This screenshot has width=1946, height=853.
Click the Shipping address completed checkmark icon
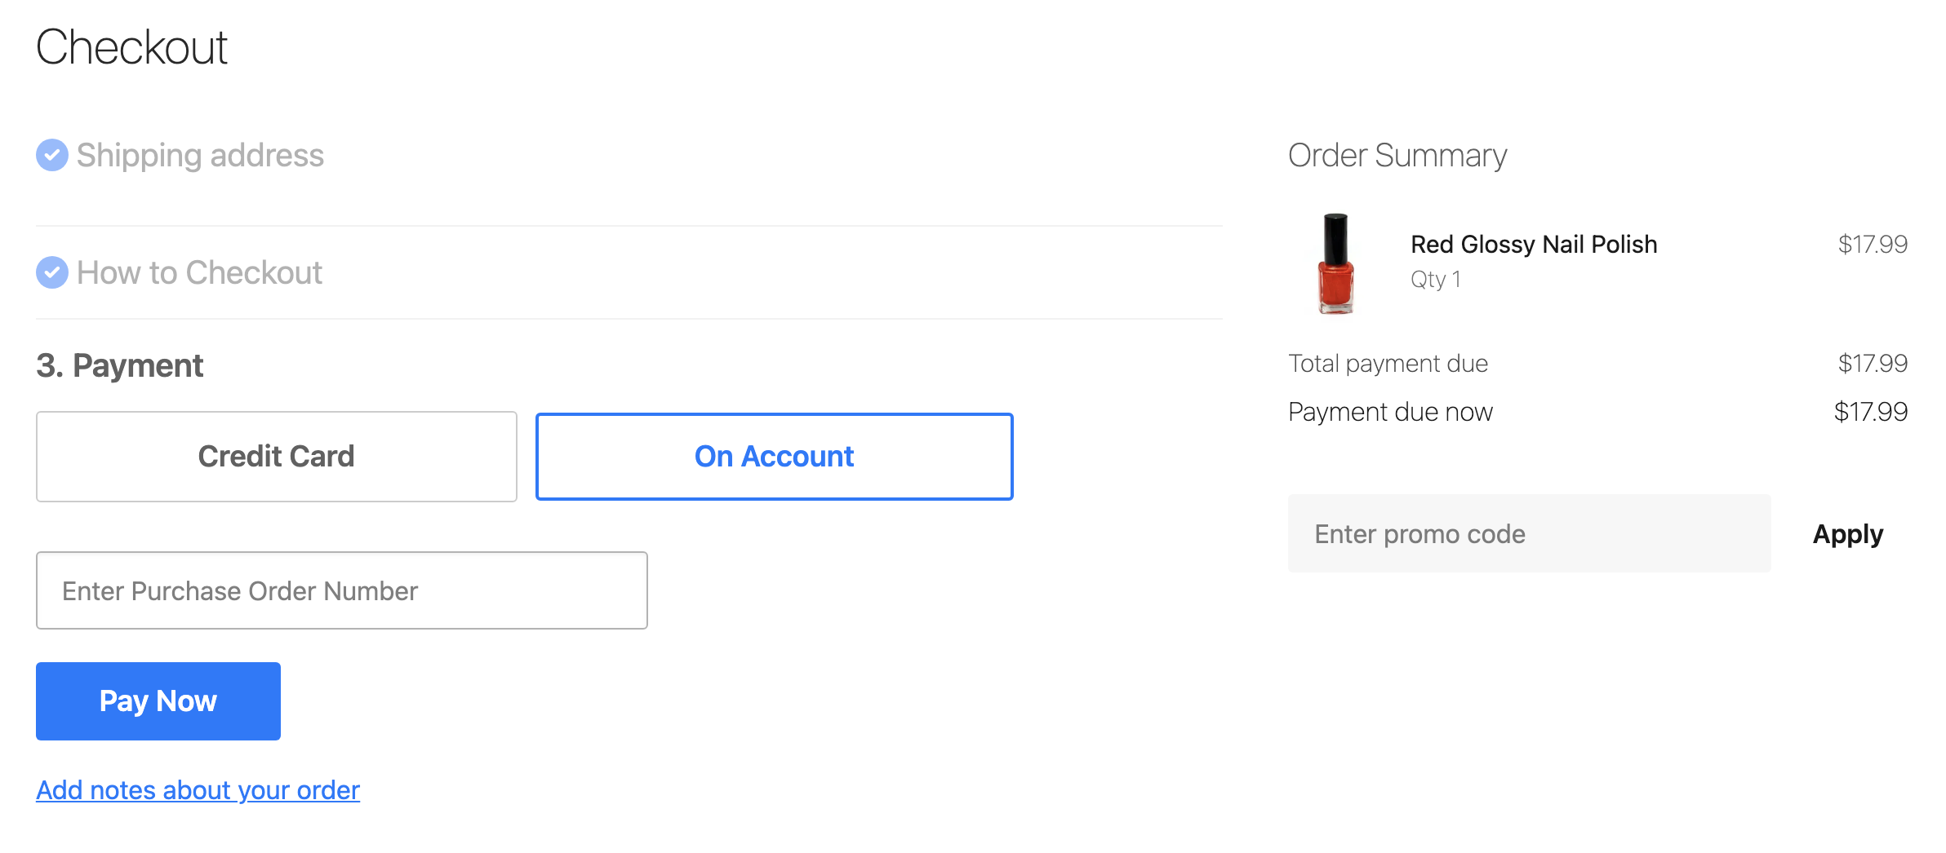click(x=51, y=156)
